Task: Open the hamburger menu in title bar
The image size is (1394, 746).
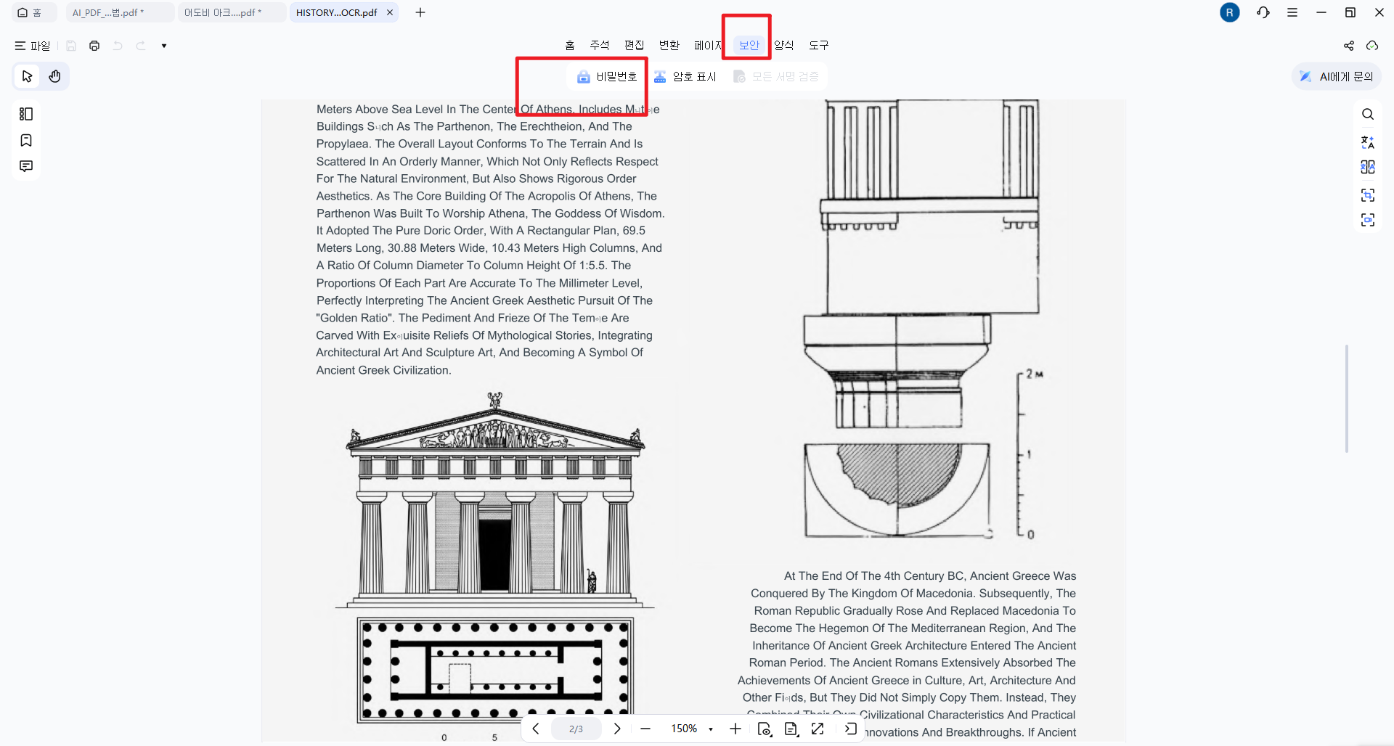Action: pyautogui.click(x=1292, y=12)
